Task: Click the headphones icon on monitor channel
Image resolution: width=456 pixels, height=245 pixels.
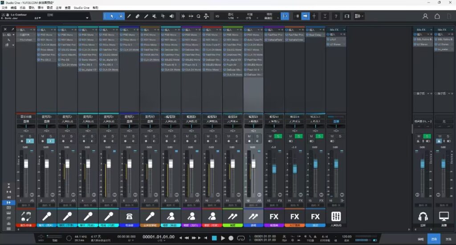Action: [422, 216]
